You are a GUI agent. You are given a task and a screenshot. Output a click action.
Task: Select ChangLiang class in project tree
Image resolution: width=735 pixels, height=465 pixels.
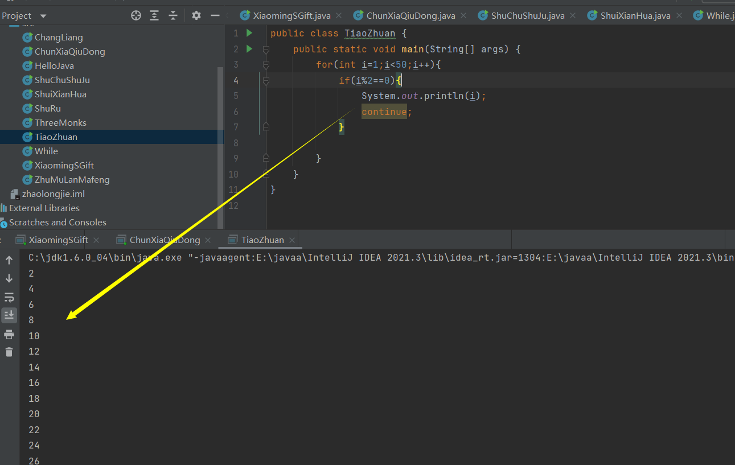tap(59, 38)
